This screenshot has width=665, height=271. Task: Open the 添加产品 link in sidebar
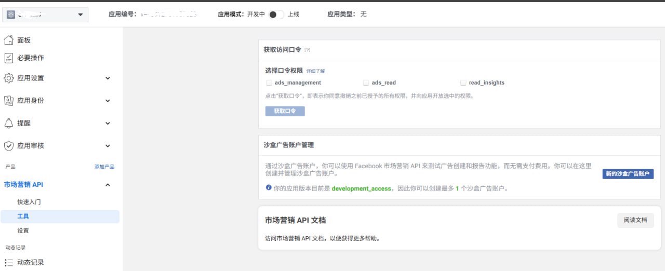pyautogui.click(x=104, y=167)
